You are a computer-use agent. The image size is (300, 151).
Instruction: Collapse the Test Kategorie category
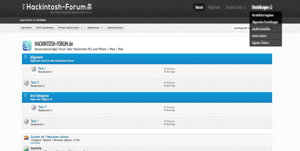(25, 95)
